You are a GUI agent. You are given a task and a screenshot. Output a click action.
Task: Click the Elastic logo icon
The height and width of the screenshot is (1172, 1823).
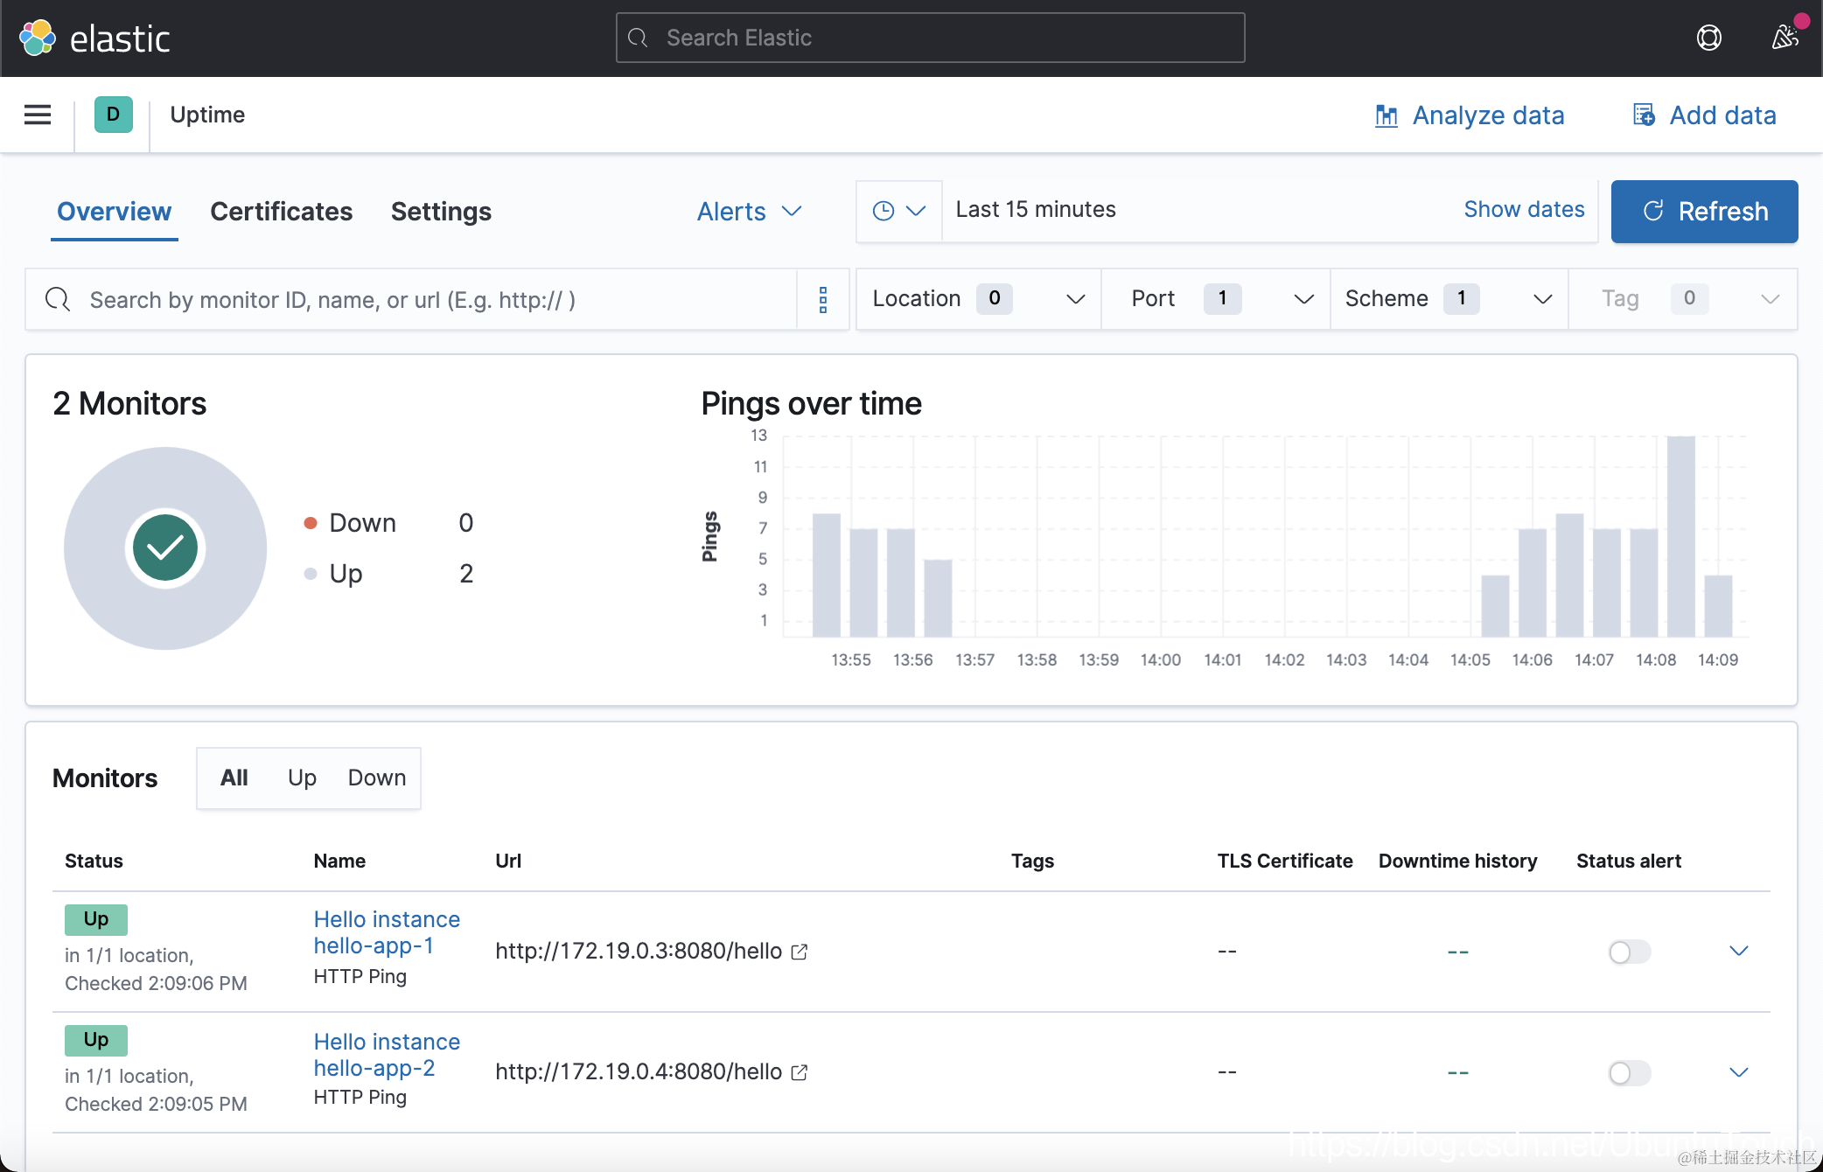(38, 38)
